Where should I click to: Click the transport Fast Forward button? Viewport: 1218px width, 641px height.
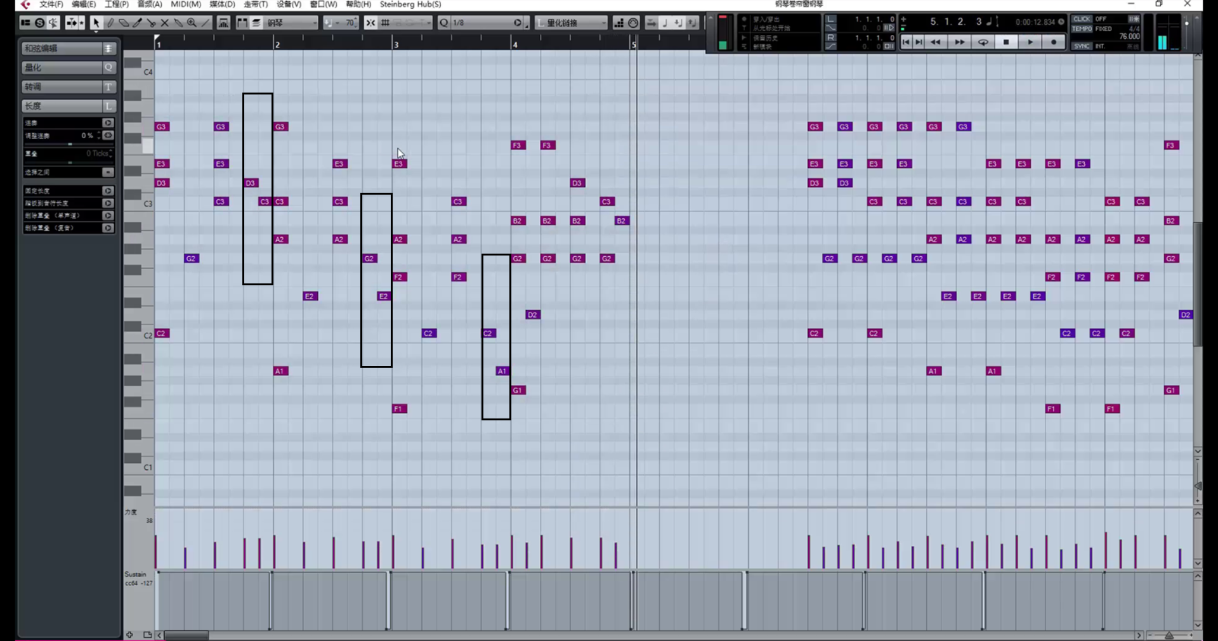pos(959,42)
